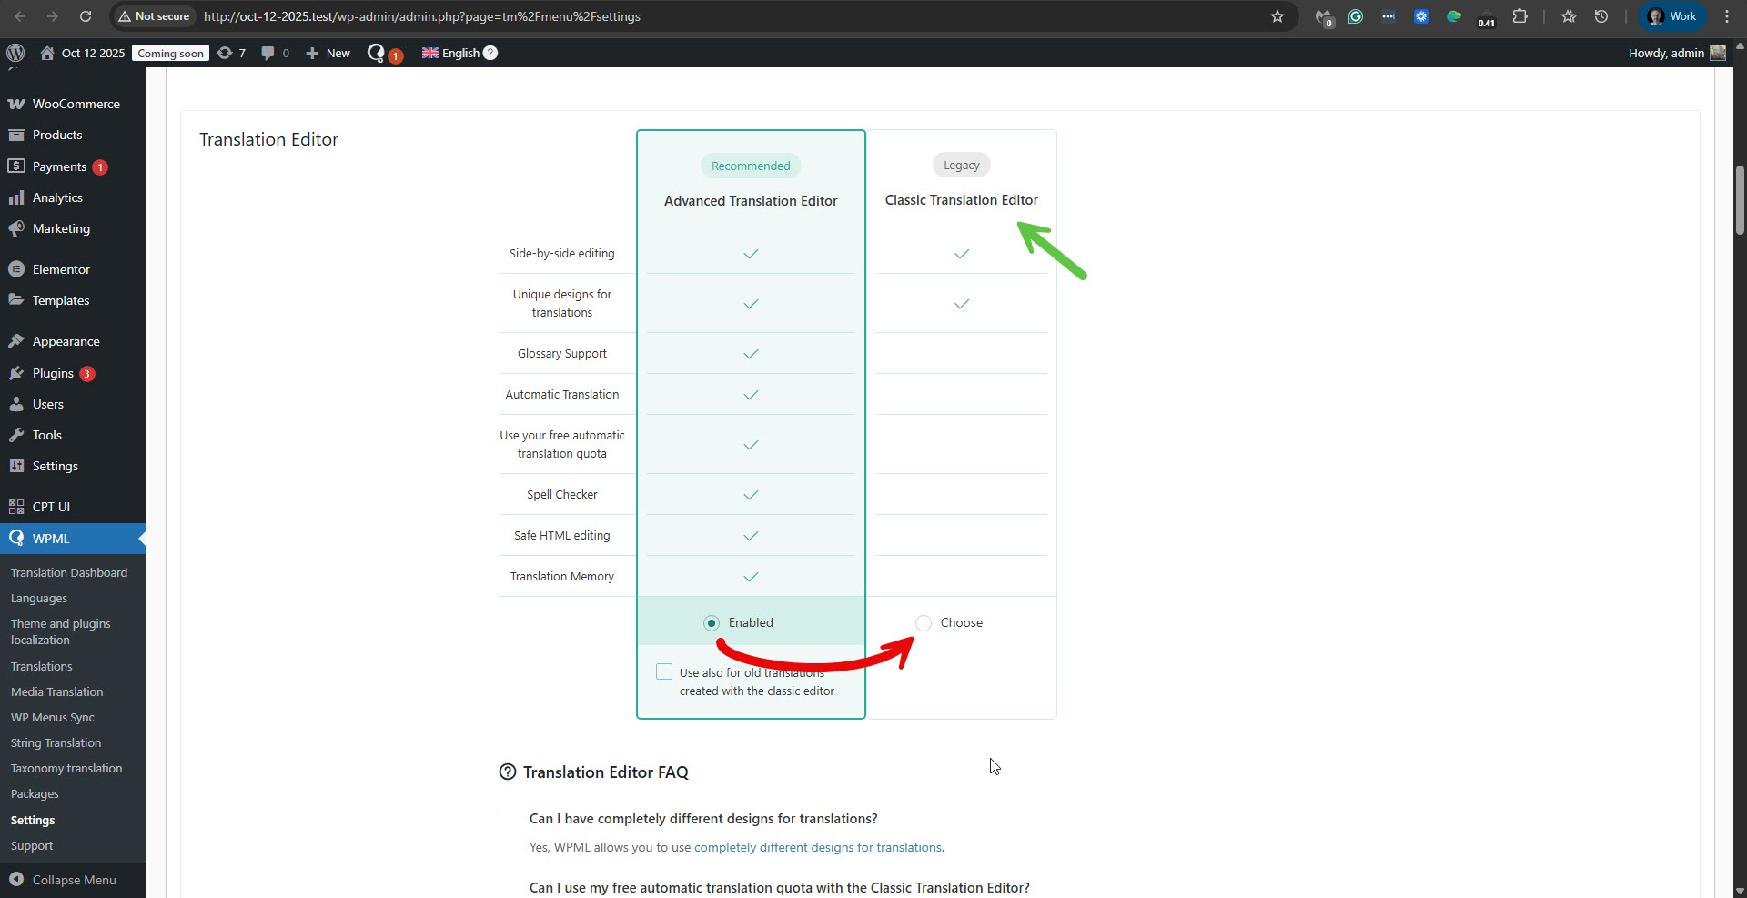This screenshot has width=1747, height=898.
Task: Open the Grammarly extension icon
Action: (x=1356, y=16)
